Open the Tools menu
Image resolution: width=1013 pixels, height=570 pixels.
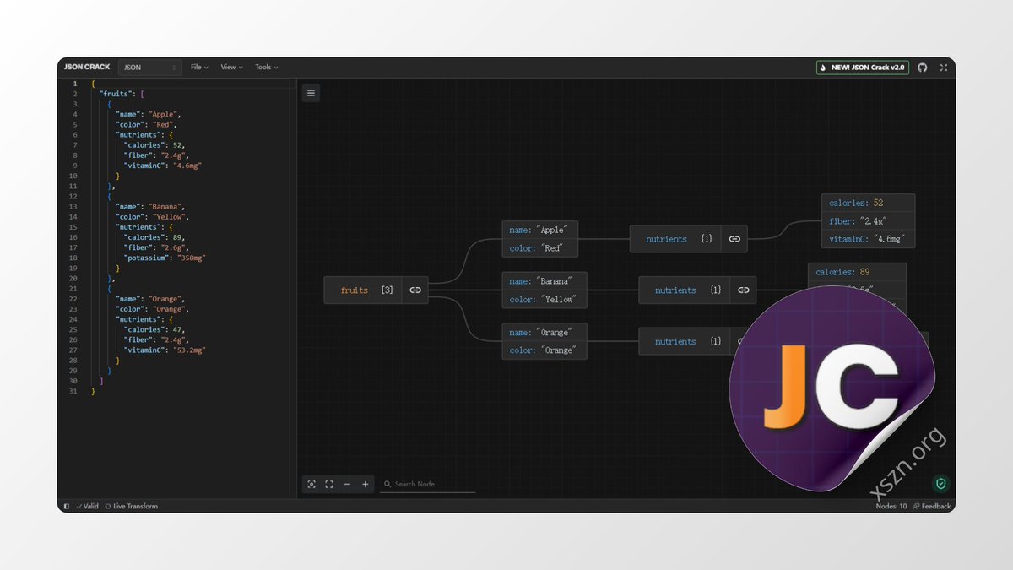pyautogui.click(x=266, y=68)
